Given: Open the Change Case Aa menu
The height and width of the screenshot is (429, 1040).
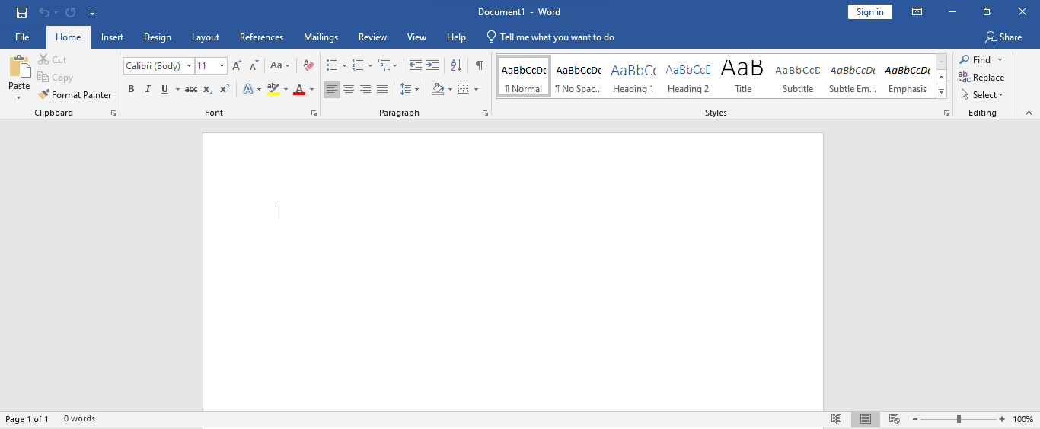Looking at the screenshot, I should tap(279, 66).
